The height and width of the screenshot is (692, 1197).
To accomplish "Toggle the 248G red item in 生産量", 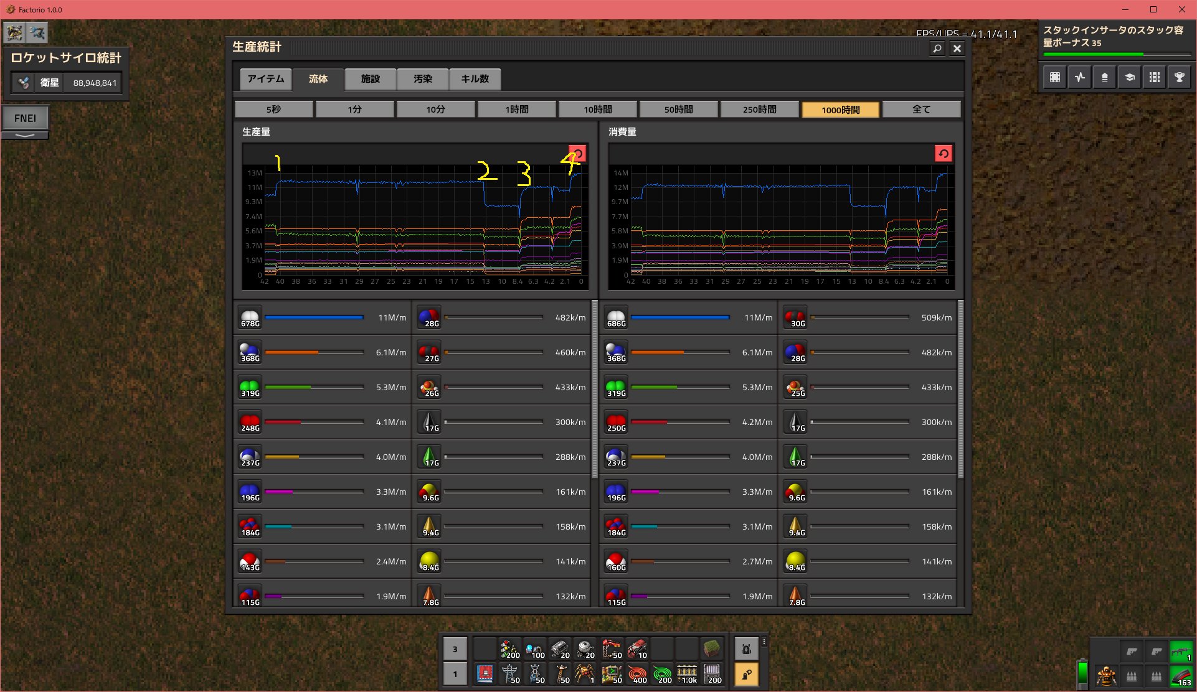I will click(x=323, y=422).
